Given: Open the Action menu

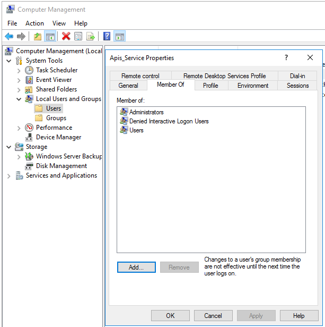Looking at the screenshot, I should (x=34, y=23).
